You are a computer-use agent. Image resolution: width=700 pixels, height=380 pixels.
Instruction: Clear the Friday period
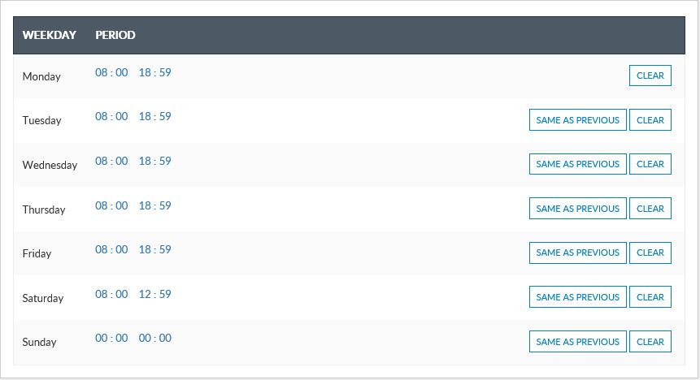point(650,253)
